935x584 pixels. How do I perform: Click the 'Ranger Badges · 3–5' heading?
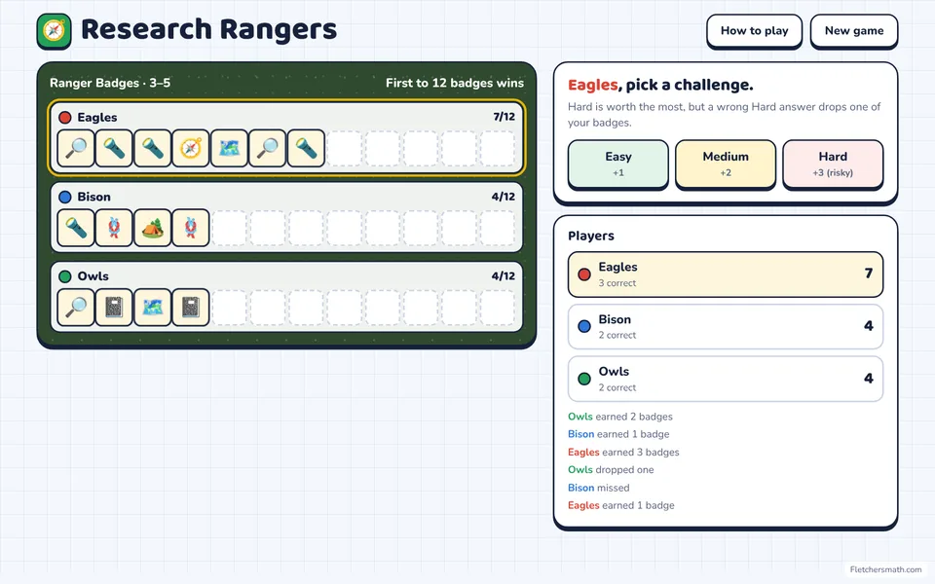tap(110, 83)
